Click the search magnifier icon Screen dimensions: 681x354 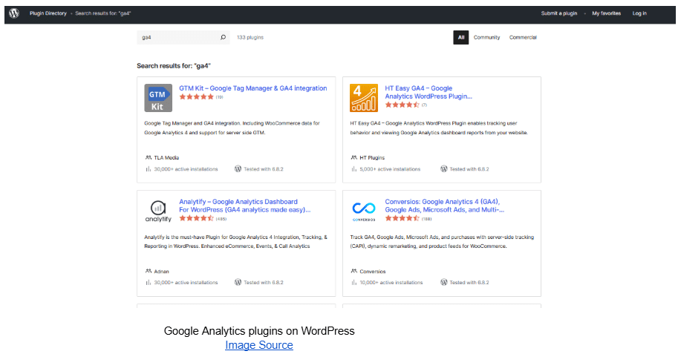click(223, 37)
